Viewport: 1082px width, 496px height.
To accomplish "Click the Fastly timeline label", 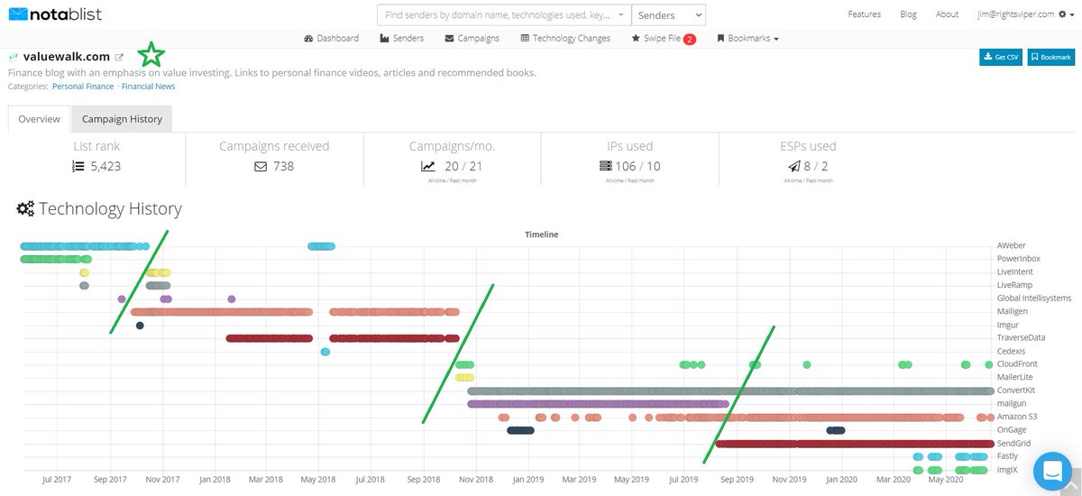I will [1007, 456].
